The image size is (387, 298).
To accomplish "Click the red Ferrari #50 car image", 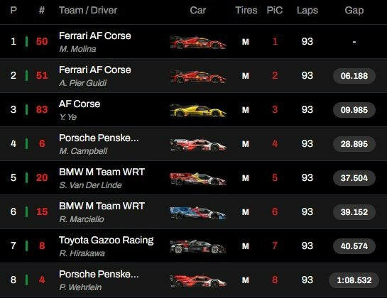I will tap(198, 42).
